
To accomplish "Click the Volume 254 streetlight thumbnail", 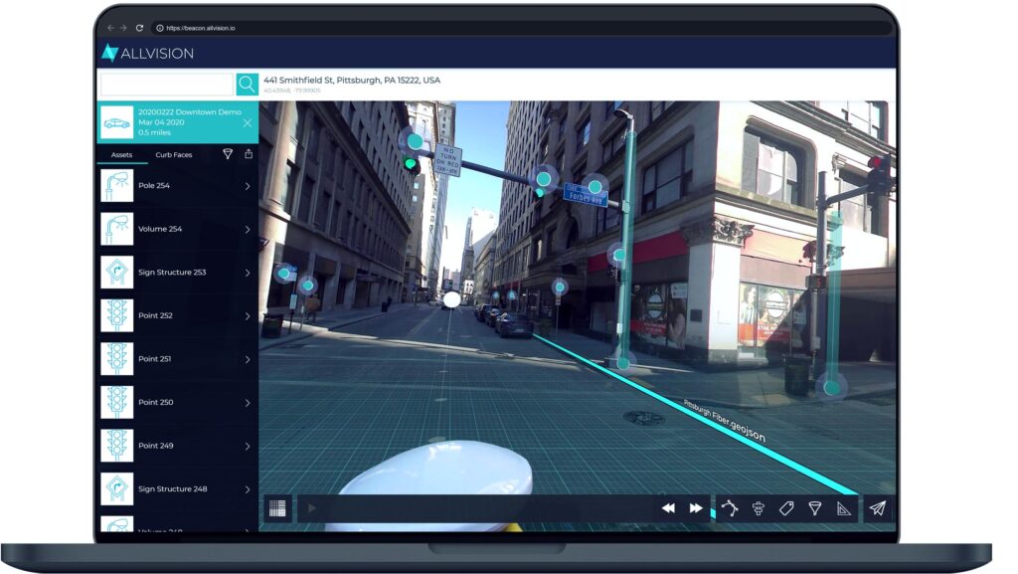I will coord(117,229).
